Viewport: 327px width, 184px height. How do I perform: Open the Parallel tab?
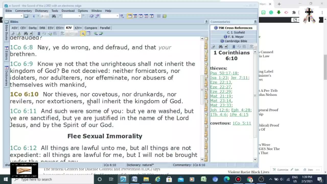[105, 28]
